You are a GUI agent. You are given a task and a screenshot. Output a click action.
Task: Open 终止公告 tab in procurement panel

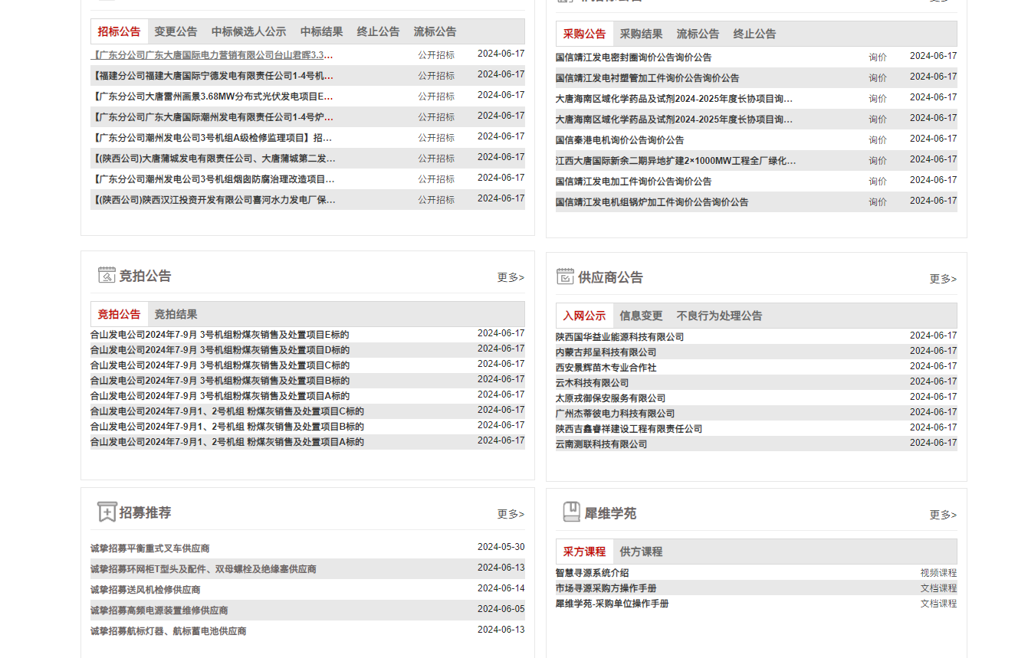pyautogui.click(x=754, y=34)
